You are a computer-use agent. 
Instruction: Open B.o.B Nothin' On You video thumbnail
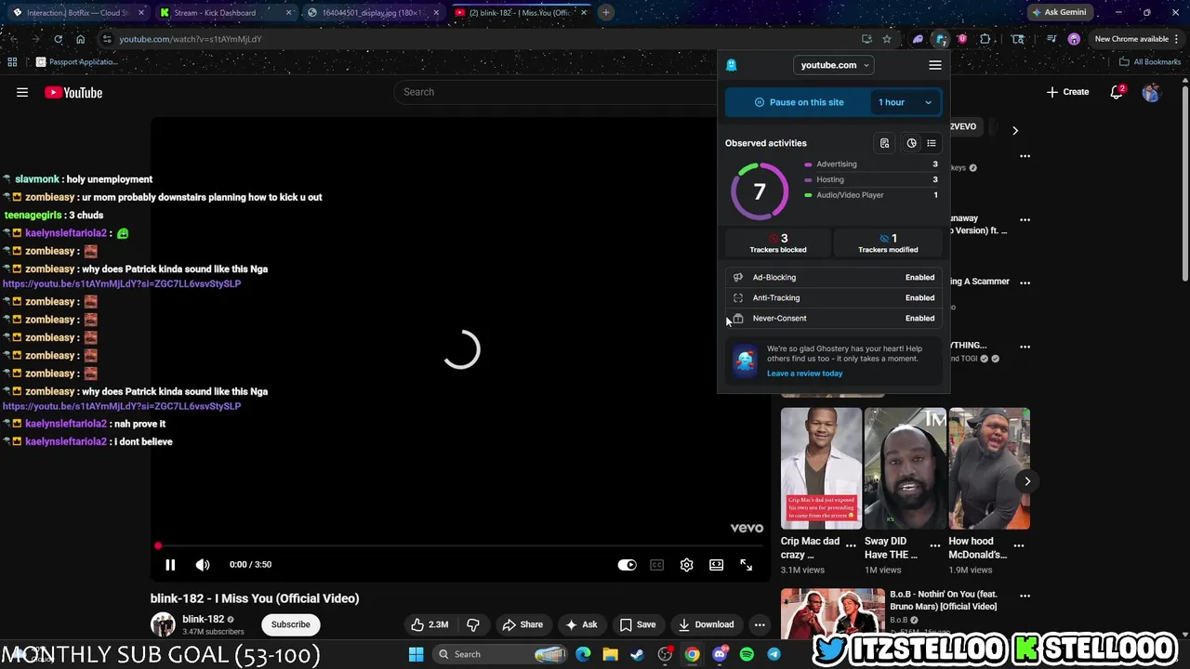click(833, 613)
